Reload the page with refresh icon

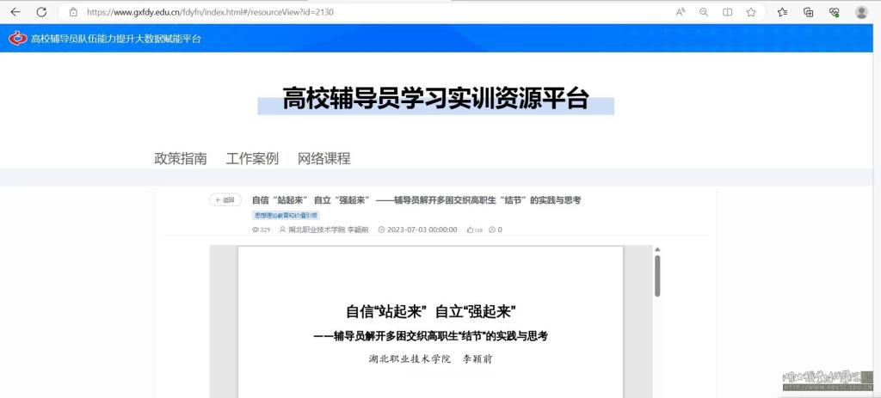point(41,12)
